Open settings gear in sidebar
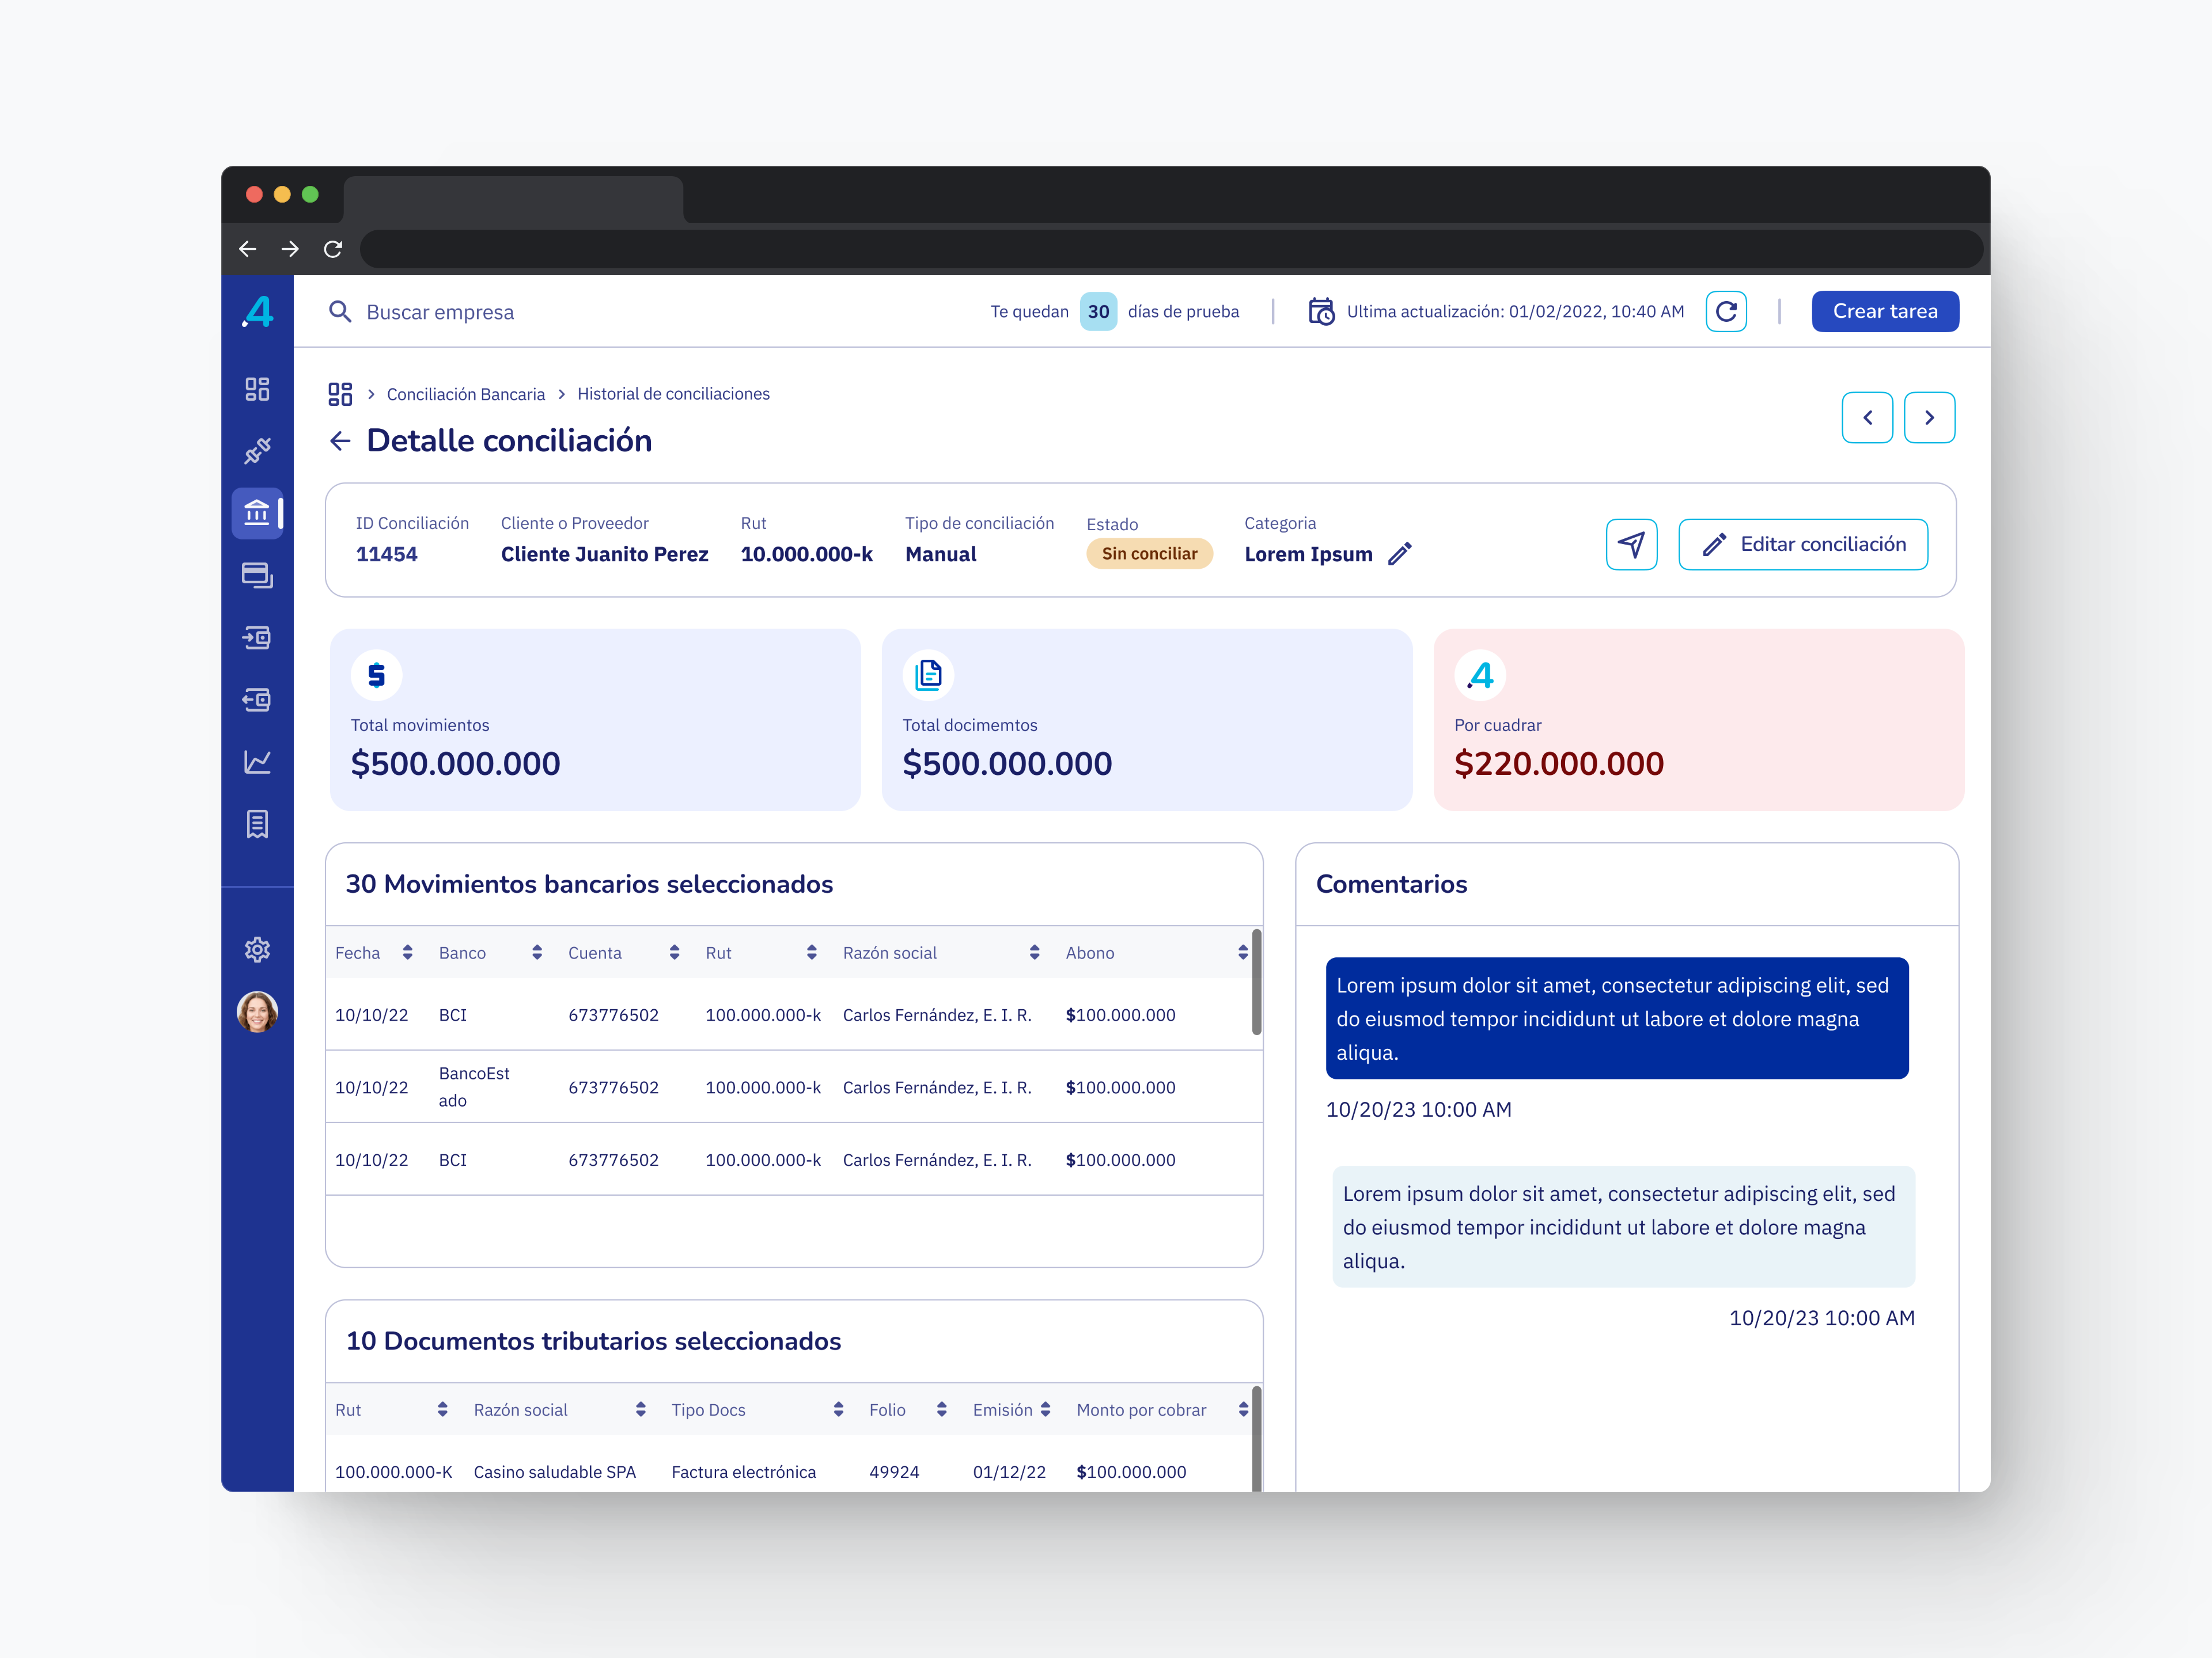 coord(257,949)
